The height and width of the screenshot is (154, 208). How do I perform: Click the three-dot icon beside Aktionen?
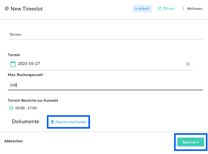pos(183,8)
